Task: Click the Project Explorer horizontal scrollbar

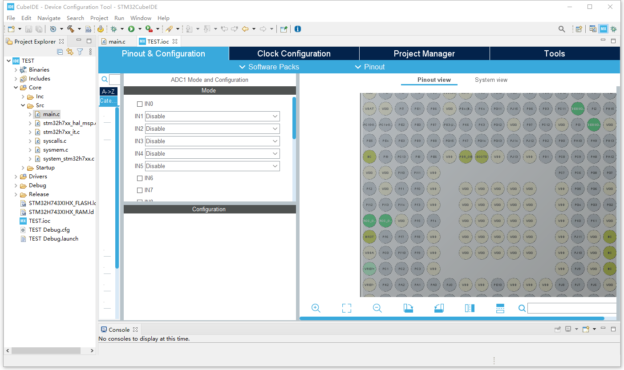Action: point(46,350)
